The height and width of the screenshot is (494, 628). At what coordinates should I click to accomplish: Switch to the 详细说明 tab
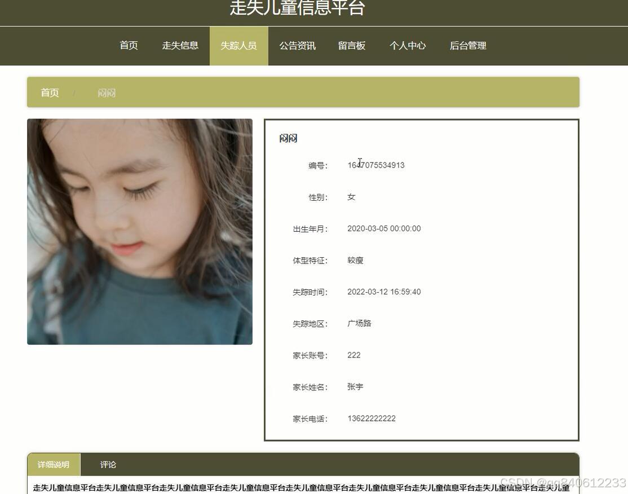pyautogui.click(x=53, y=464)
